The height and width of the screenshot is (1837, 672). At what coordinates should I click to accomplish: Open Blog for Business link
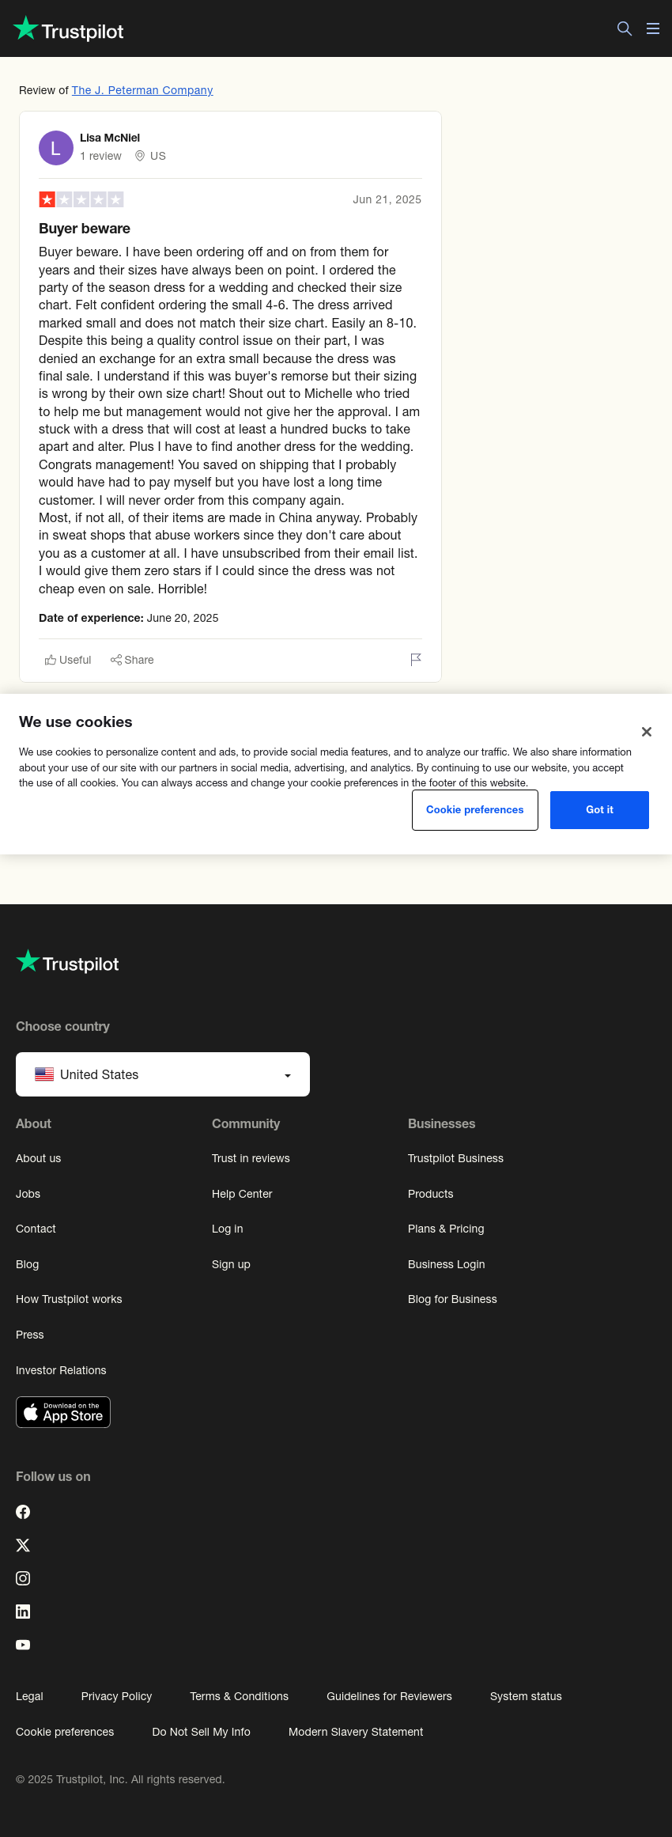coord(452,1299)
